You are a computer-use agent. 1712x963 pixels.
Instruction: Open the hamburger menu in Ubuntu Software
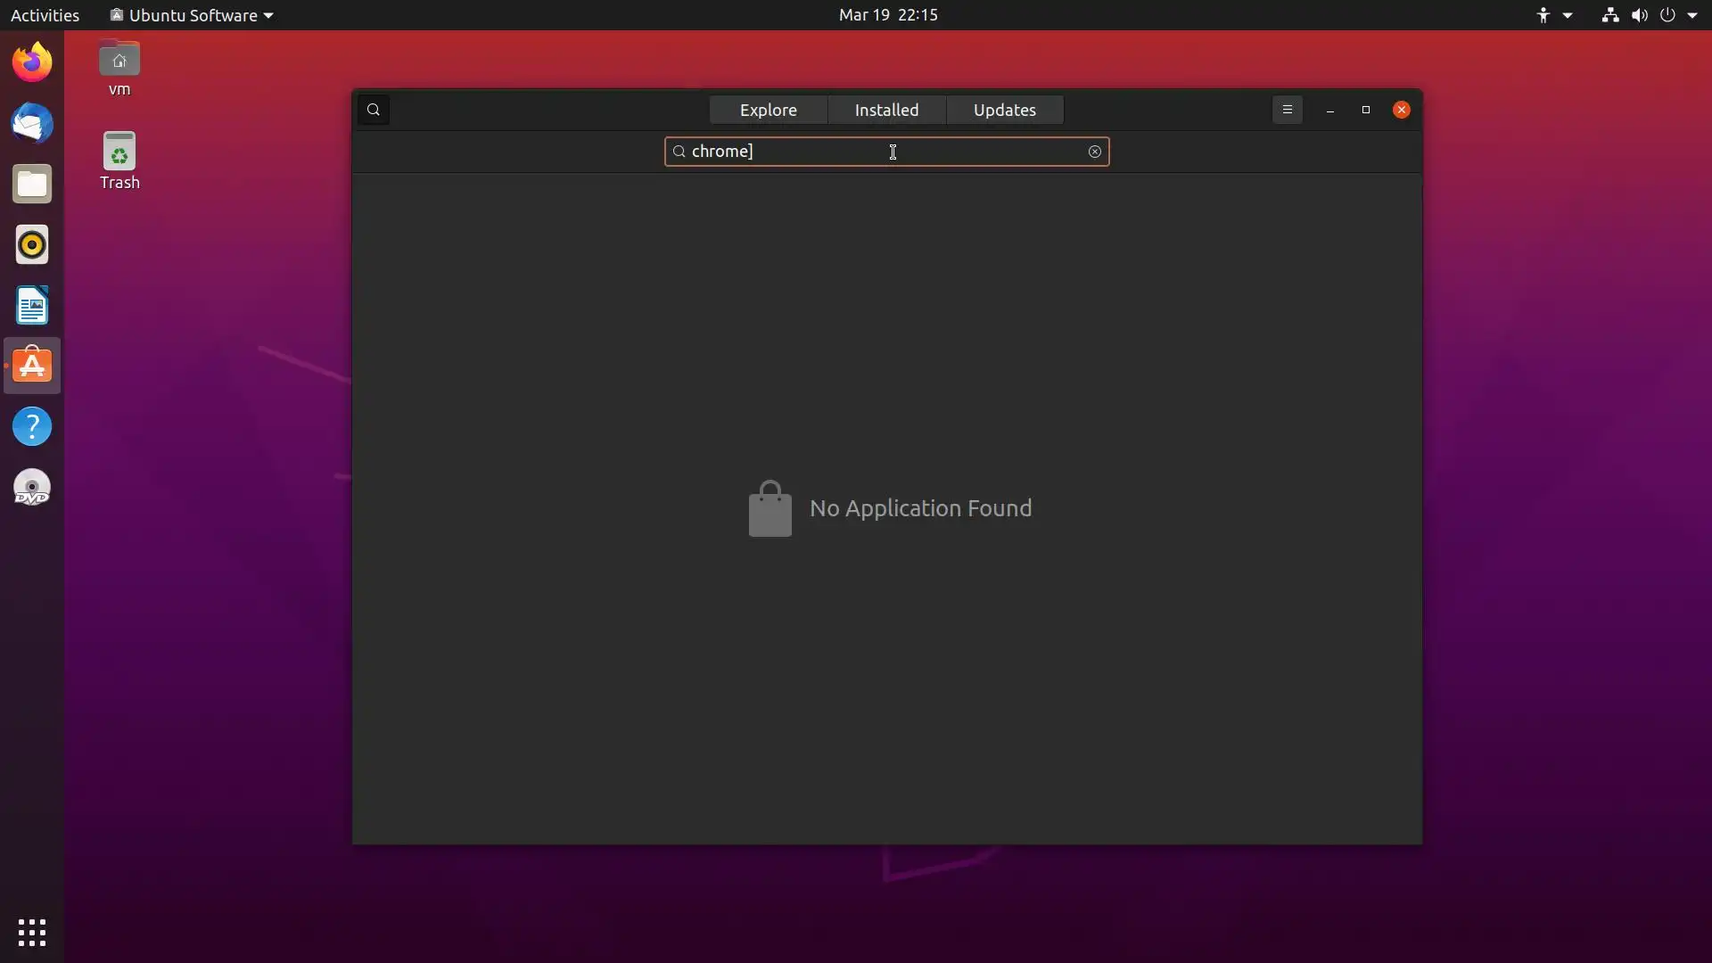coord(1287,110)
